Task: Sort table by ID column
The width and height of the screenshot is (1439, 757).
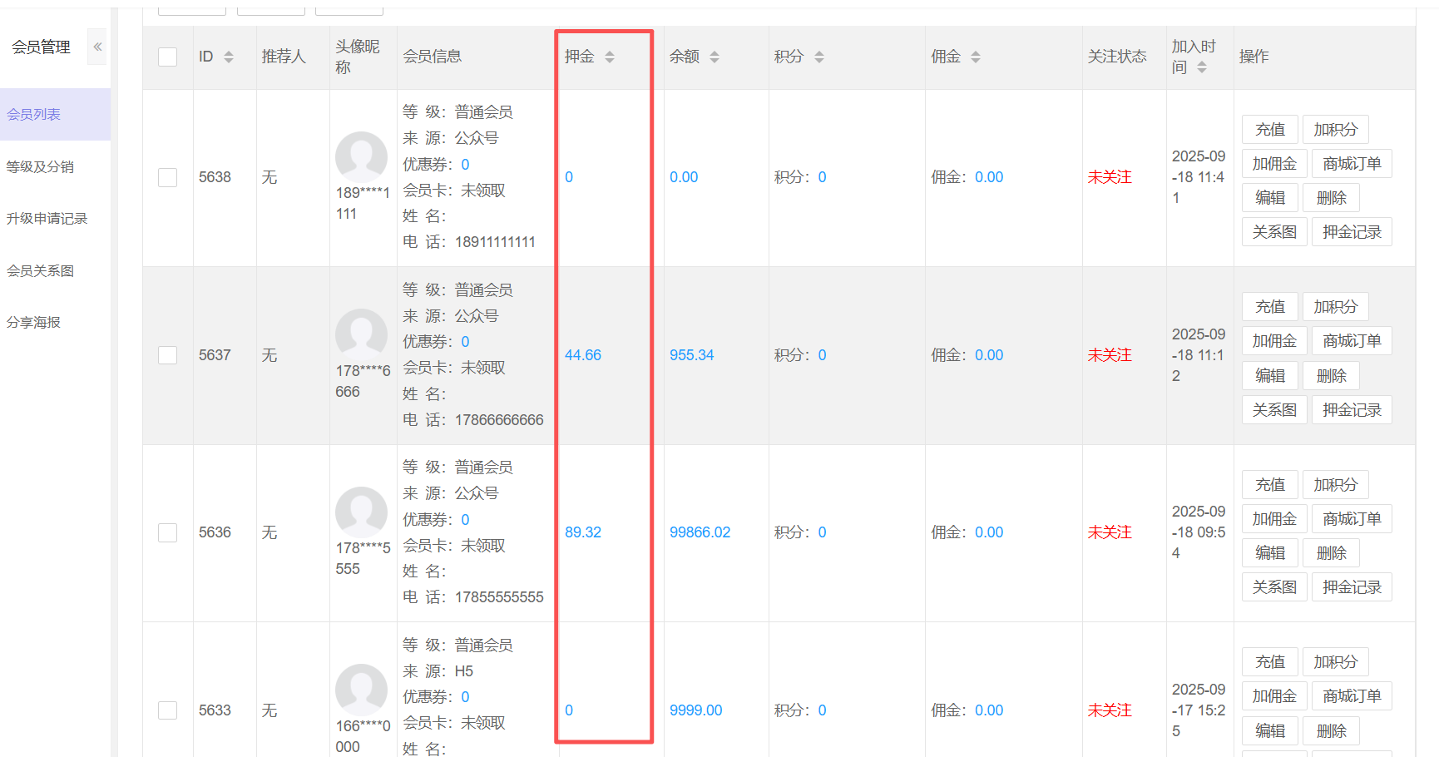Action: pyautogui.click(x=229, y=57)
